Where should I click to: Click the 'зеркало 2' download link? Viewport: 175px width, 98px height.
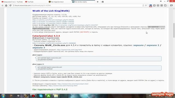(153, 45)
